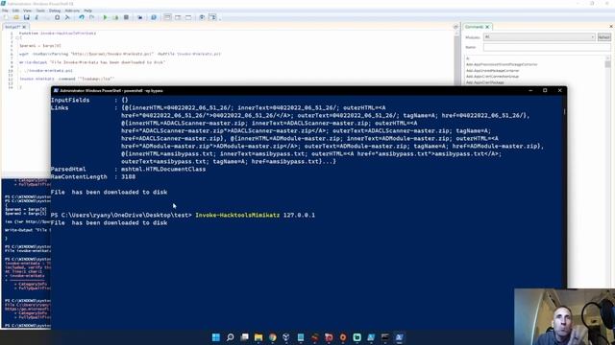Click the RawContentLength value 3188
This screenshot has width=615, height=345.
tap(128, 176)
